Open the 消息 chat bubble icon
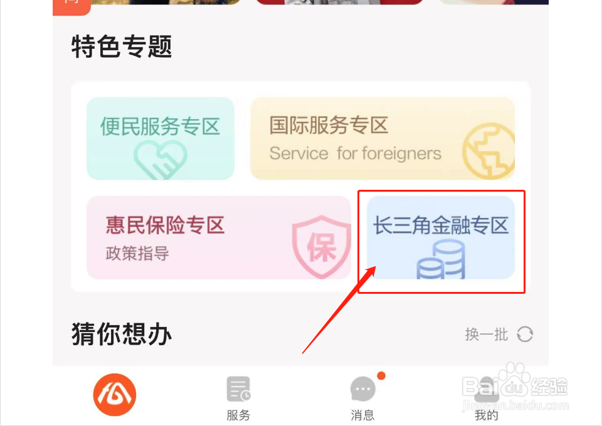602x426 pixels. tap(363, 389)
